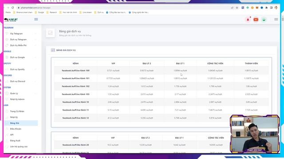Viewport: 284px width, 159px height.
Task: Open the Live stream bookmark folder
Action: click(86, 12)
